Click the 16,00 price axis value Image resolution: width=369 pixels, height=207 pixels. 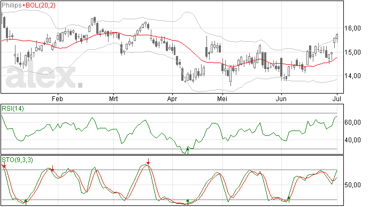(352, 28)
